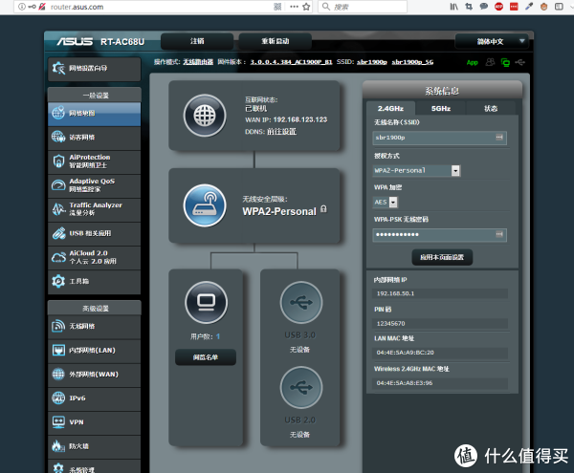Click the DDNS go to settings link
The image size is (574, 473).
(x=281, y=132)
